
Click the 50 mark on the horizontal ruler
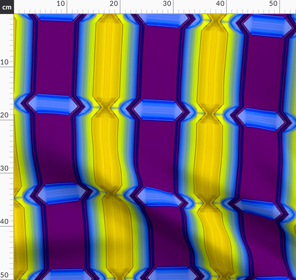(273, 4)
